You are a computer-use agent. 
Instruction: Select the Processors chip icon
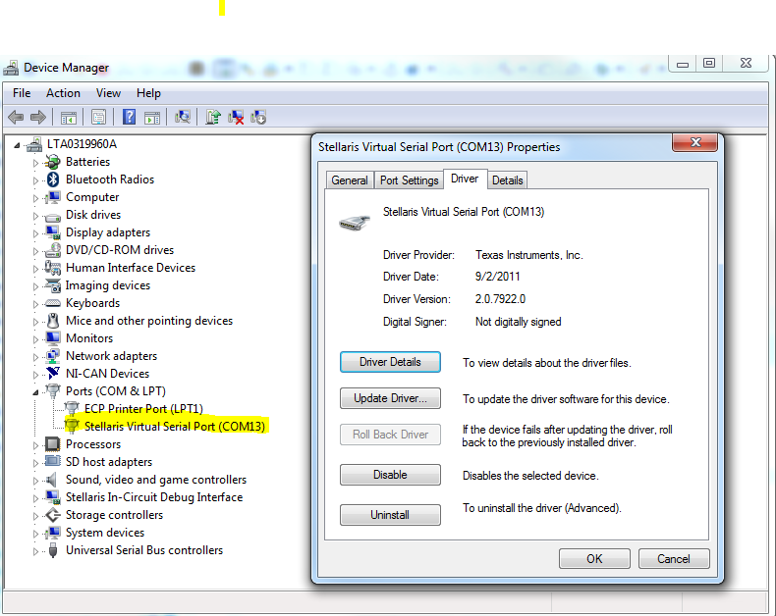[x=52, y=444]
